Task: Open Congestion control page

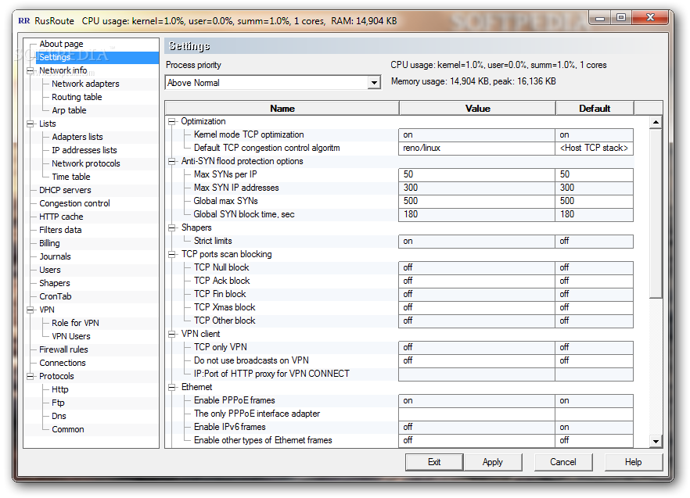Action: click(74, 203)
